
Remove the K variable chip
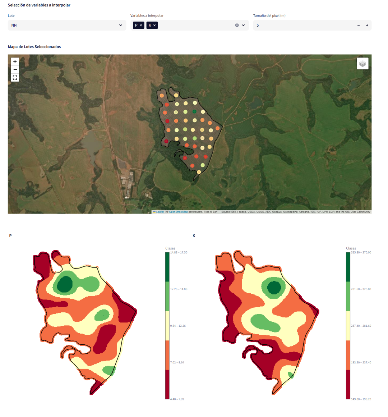pos(155,25)
